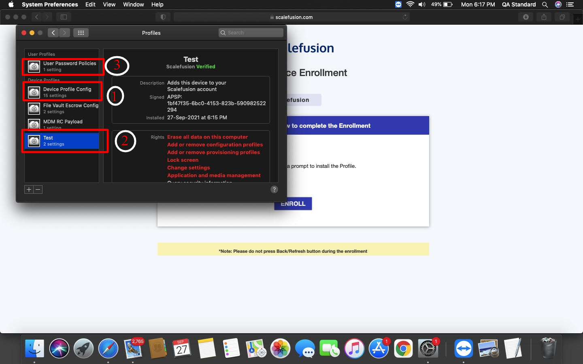Add a profile with the plus button

tap(29, 189)
